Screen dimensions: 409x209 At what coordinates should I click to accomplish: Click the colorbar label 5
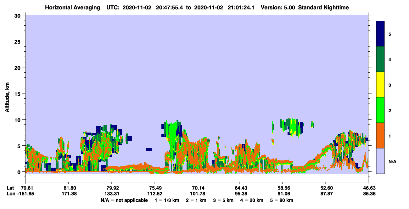tap(390, 34)
